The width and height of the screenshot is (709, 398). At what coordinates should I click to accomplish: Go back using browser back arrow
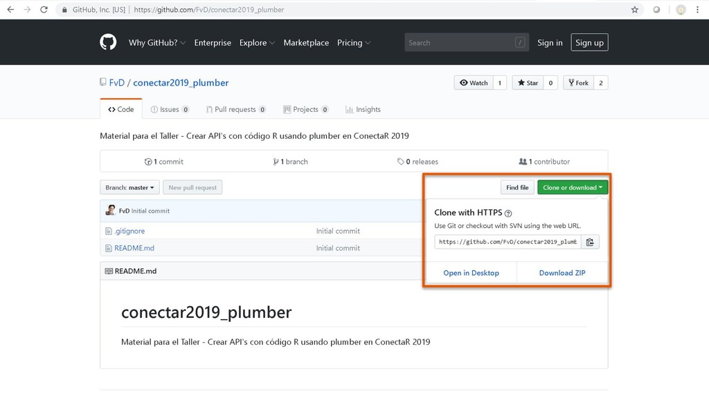click(x=10, y=10)
